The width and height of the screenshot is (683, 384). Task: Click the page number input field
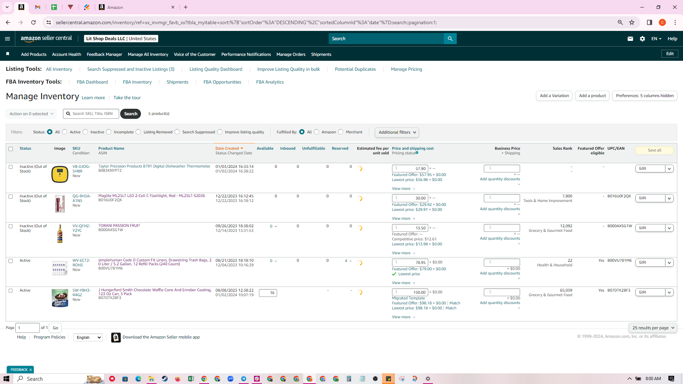pos(28,328)
